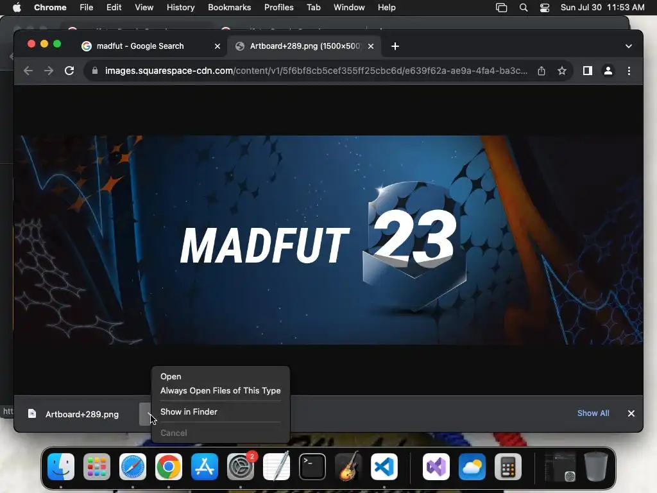Click the forward navigation arrow

click(x=49, y=71)
